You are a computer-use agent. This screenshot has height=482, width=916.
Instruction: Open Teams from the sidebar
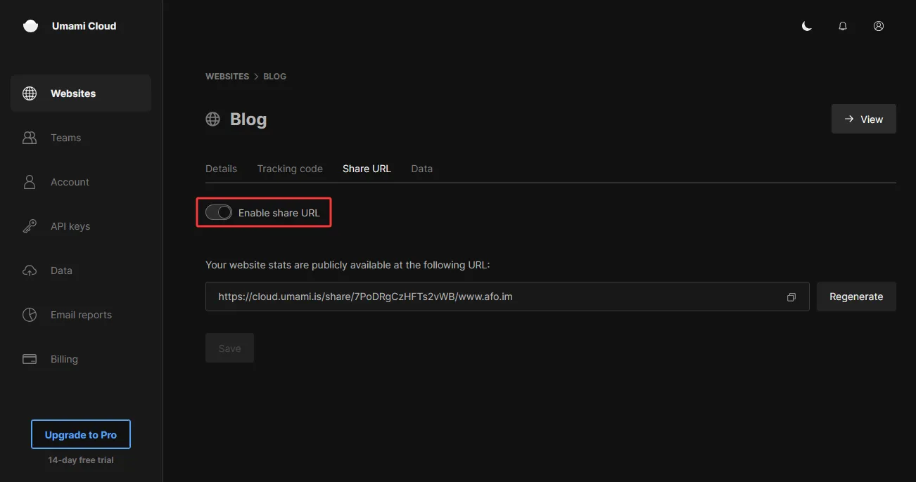65,138
